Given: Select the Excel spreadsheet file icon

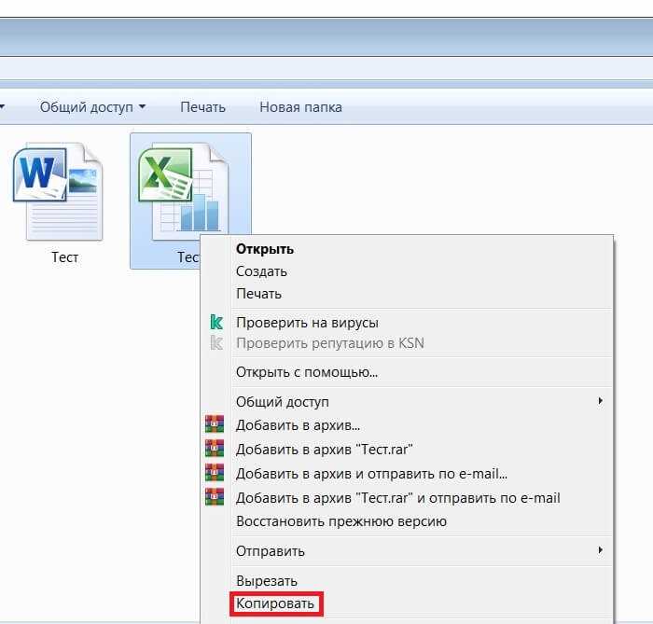Looking at the screenshot, I should tap(184, 191).
